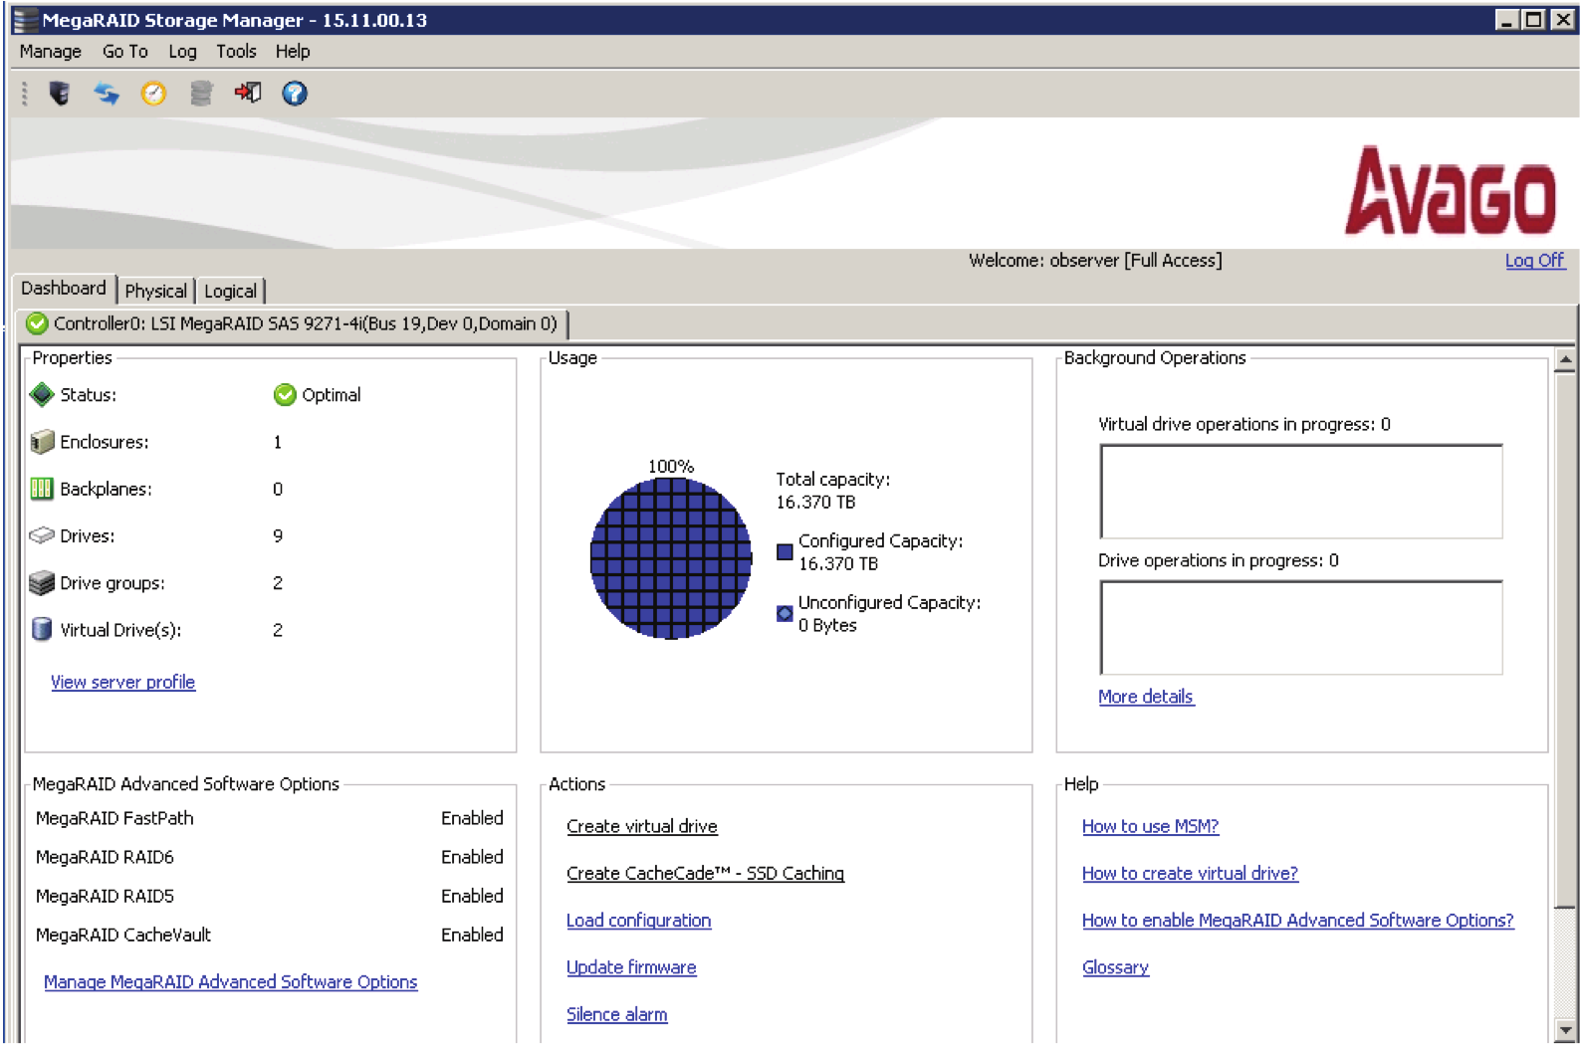
Task: Click the clock scheduler toolbar icon
Action: pos(153,94)
